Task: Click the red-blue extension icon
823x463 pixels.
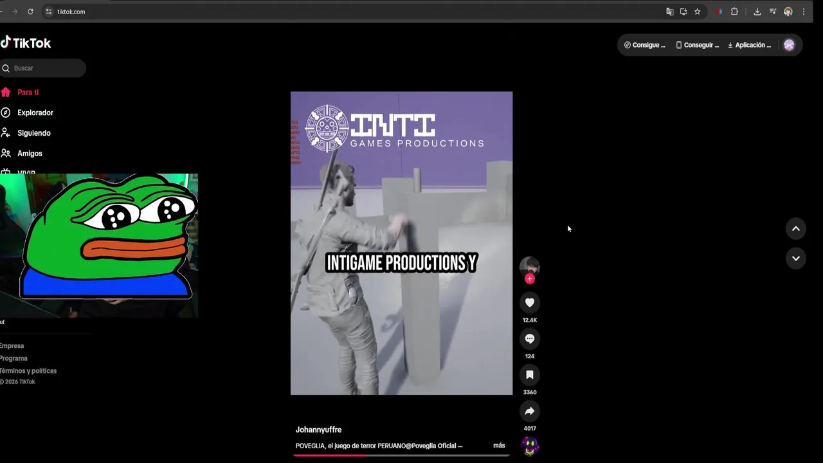Action: click(x=719, y=12)
